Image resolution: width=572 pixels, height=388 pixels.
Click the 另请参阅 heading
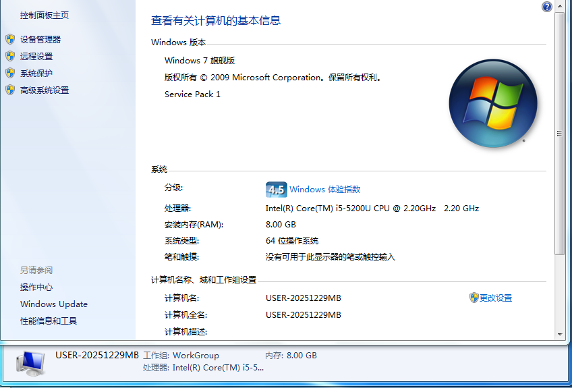(x=36, y=270)
